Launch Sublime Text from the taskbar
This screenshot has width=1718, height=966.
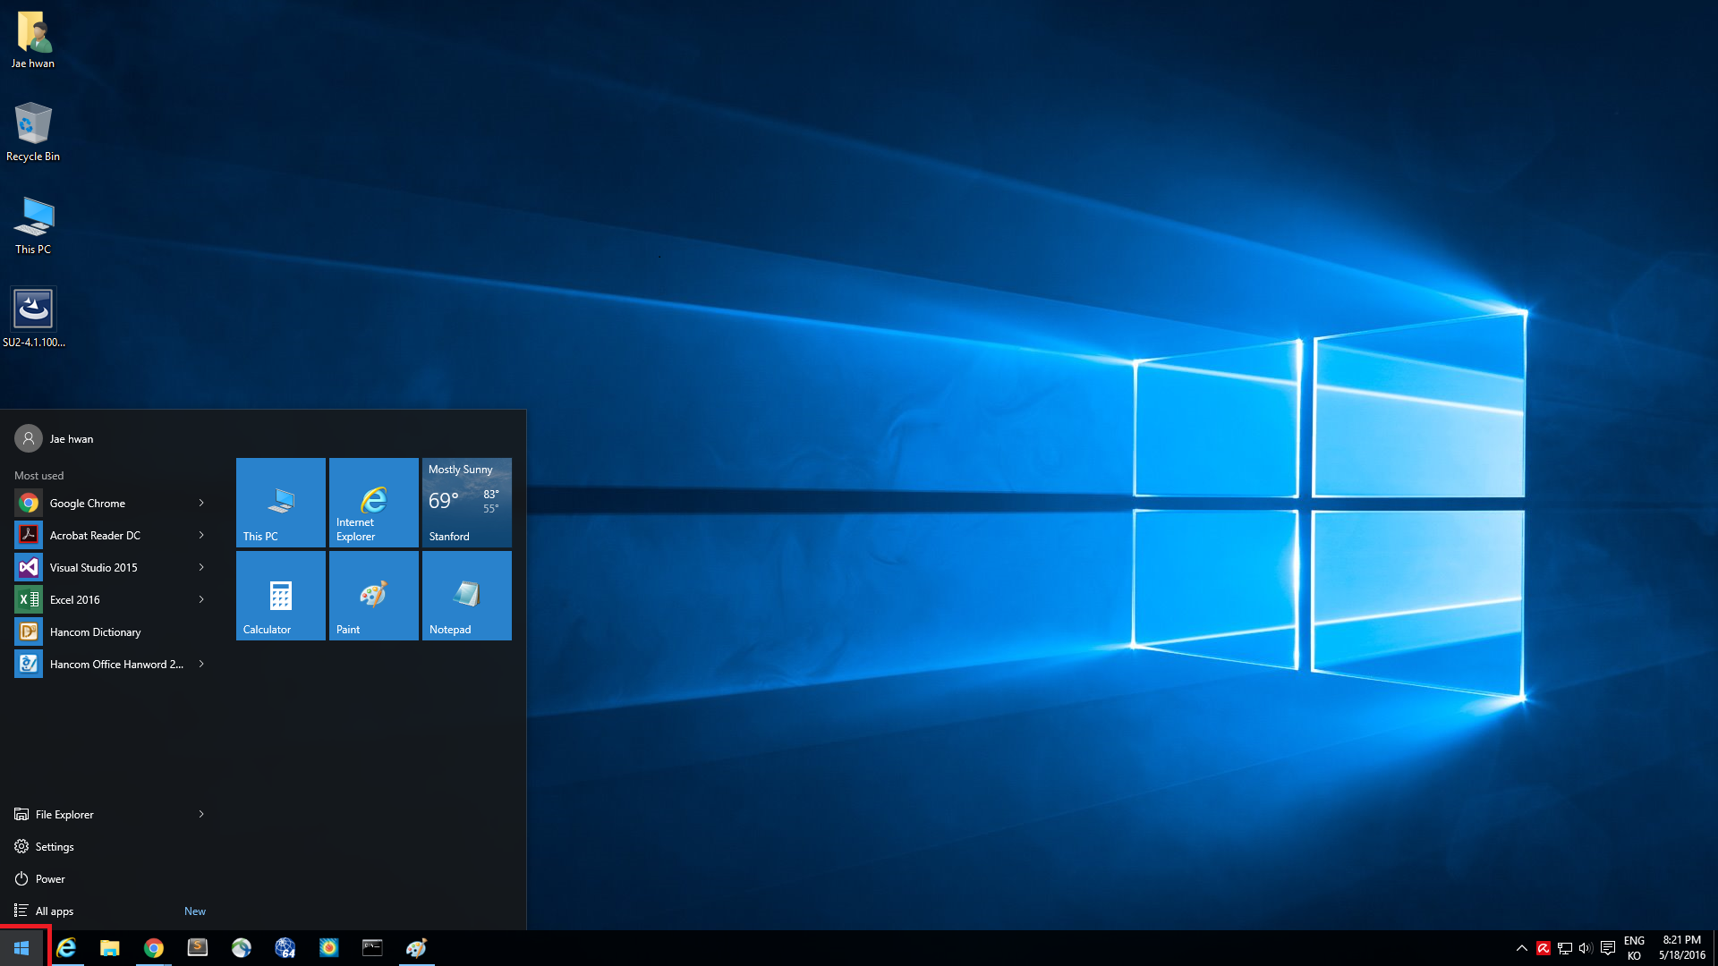[197, 948]
